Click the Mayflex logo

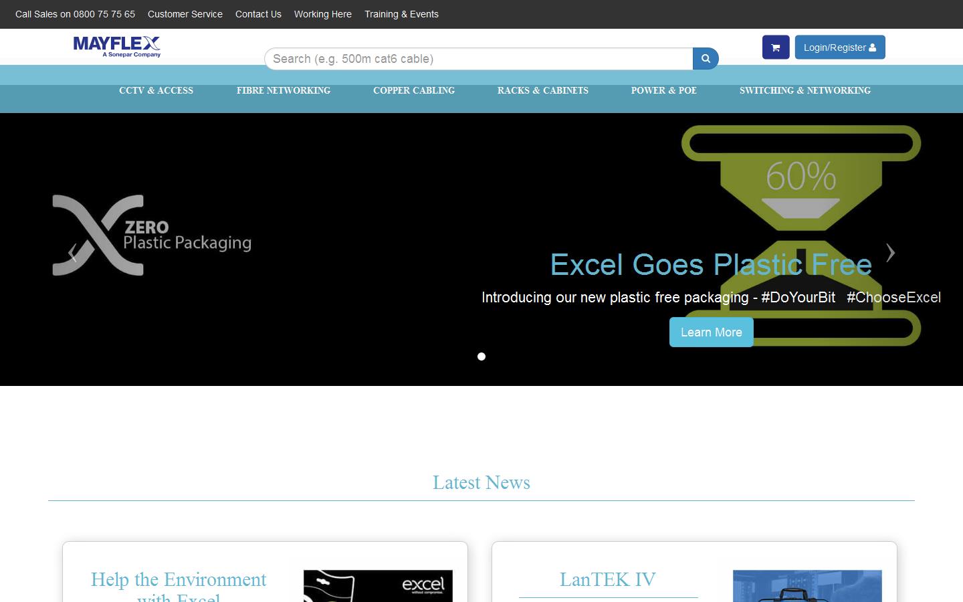(x=117, y=46)
